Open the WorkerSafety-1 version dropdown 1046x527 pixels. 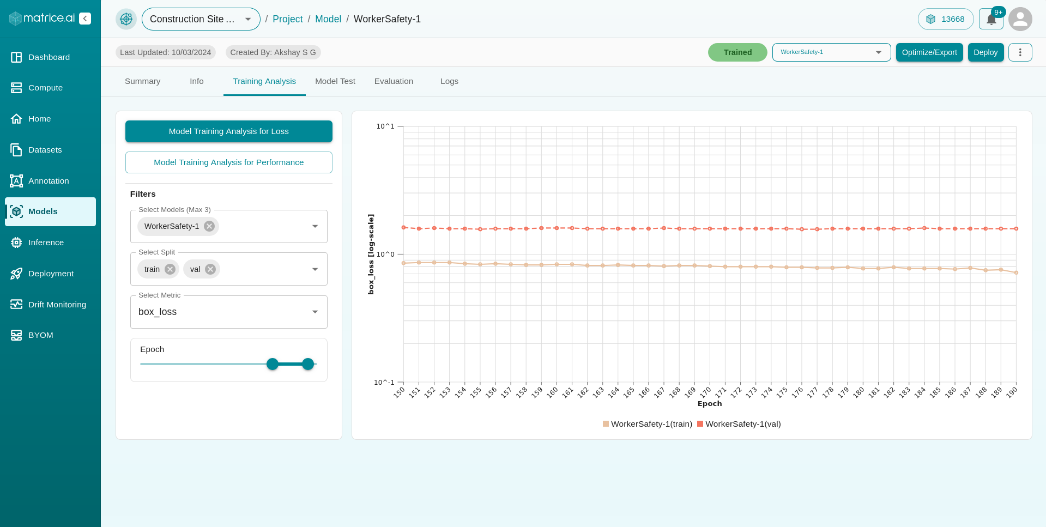832,52
